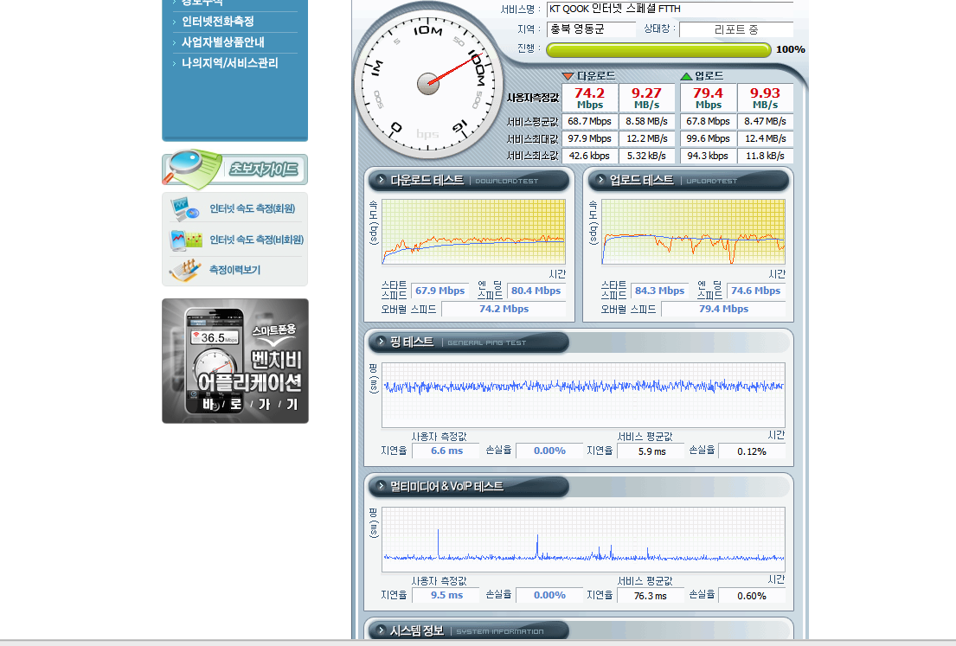
Task: Select the 42.6 kbps service minimum value
Action: [589, 156]
